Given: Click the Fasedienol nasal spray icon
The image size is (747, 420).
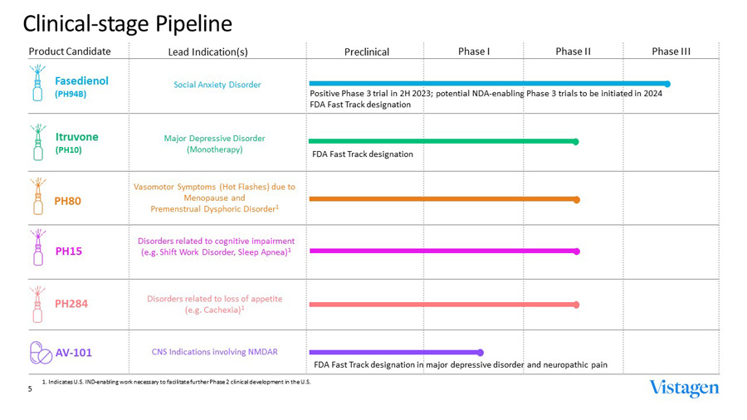Looking at the screenshot, I should click(37, 83).
